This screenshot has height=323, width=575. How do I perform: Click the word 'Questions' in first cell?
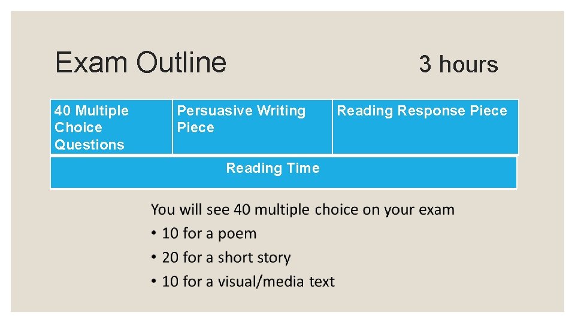pyautogui.click(x=89, y=145)
